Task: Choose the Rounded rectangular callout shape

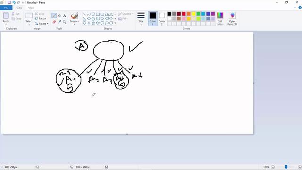Action: (102, 23)
